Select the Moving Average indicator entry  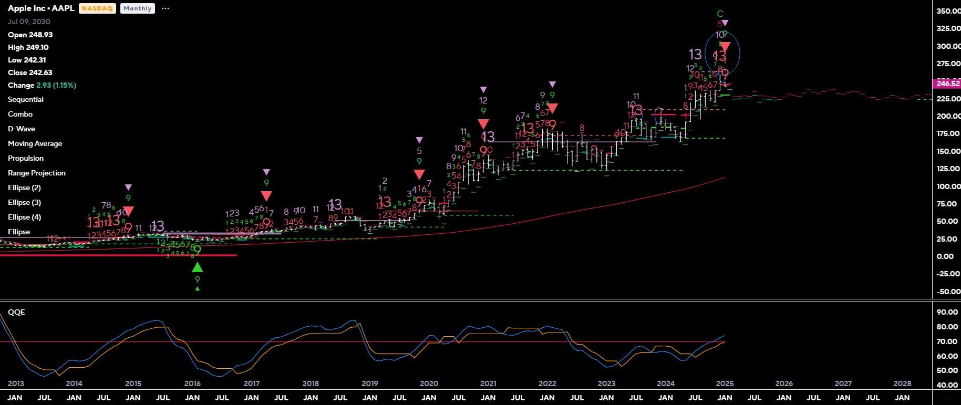click(x=35, y=143)
